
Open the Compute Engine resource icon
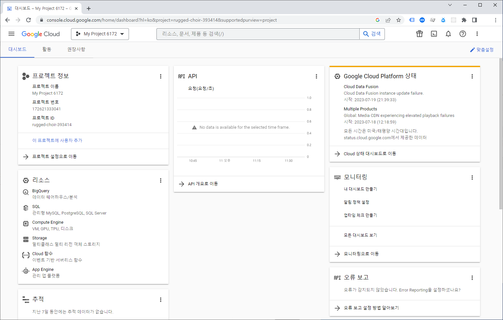pyautogui.click(x=26, y=224)
